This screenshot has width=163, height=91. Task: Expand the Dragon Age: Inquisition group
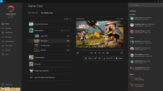point(50,71)
